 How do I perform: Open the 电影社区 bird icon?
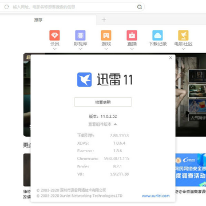point(183,35)
